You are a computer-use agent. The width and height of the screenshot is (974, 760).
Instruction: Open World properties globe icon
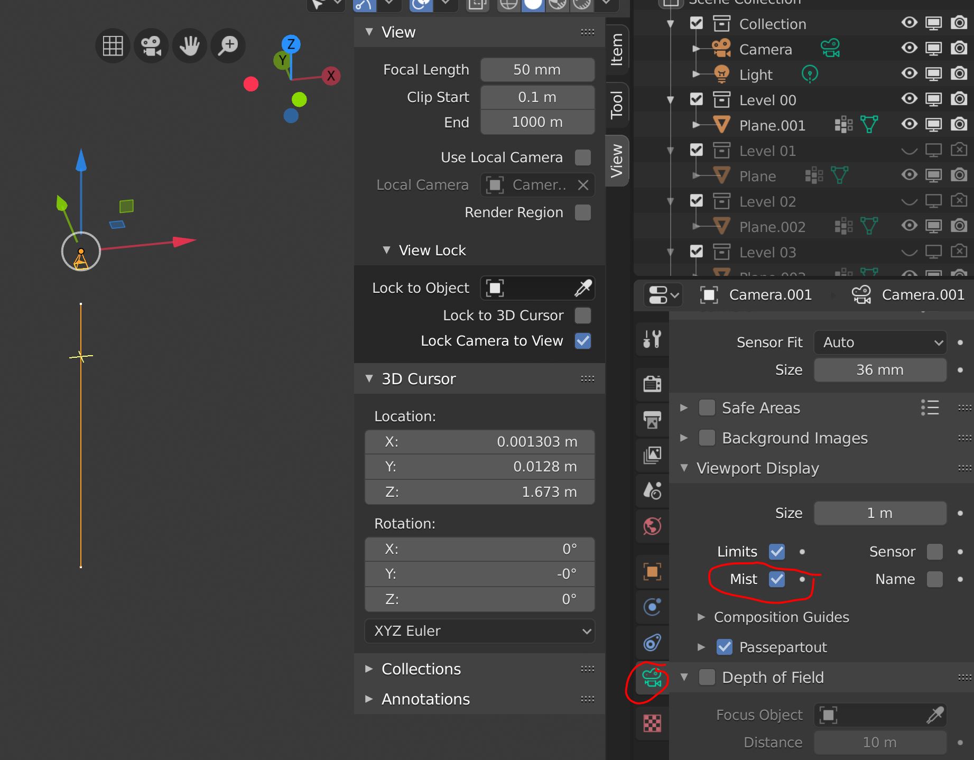point(652,526)
